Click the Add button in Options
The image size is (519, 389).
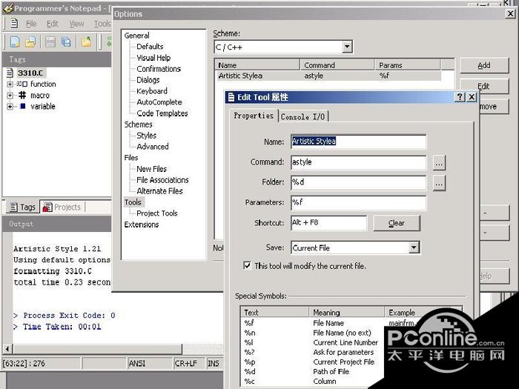click(483, 66)
